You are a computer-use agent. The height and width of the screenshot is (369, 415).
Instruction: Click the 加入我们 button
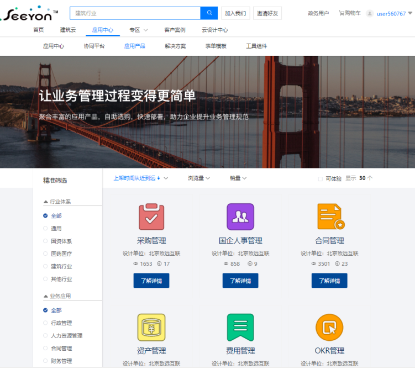235,13
